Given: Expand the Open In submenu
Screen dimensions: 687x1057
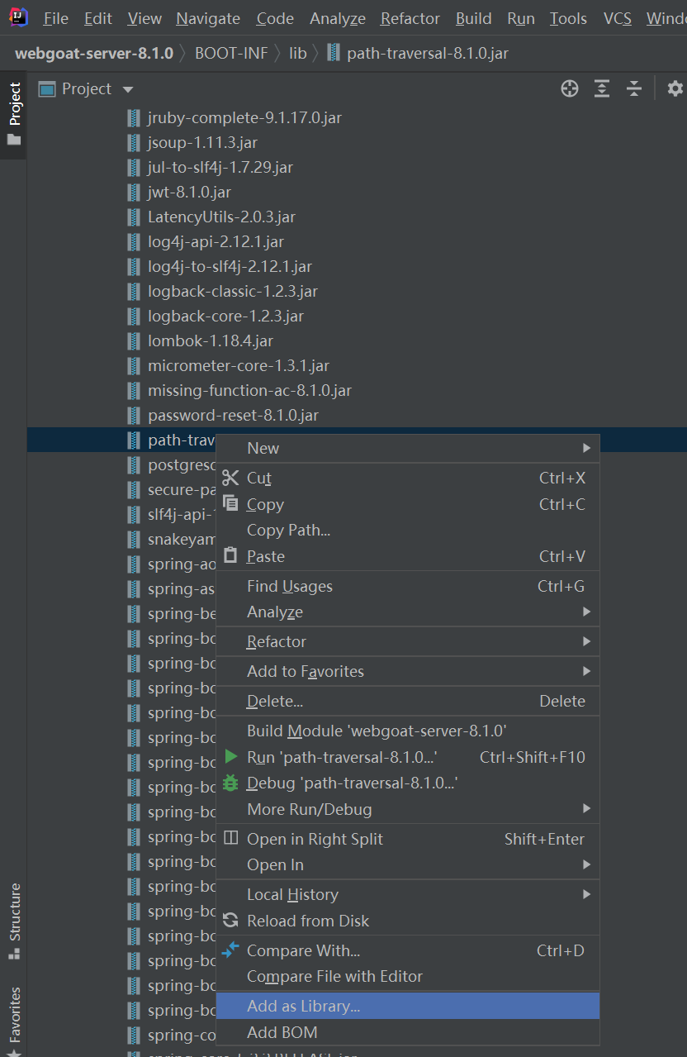Looking at the screenshot, I should [408, 864].
